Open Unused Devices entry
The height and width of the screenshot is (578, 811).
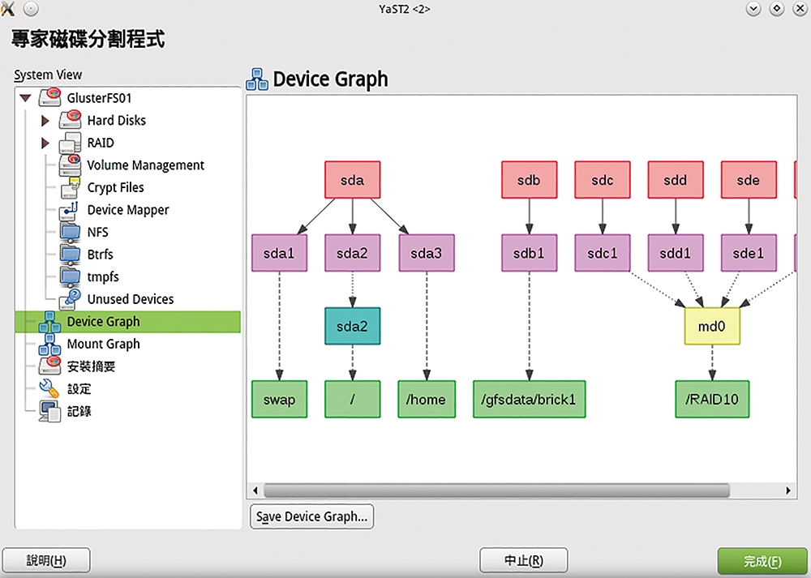[x=131, y=299]
